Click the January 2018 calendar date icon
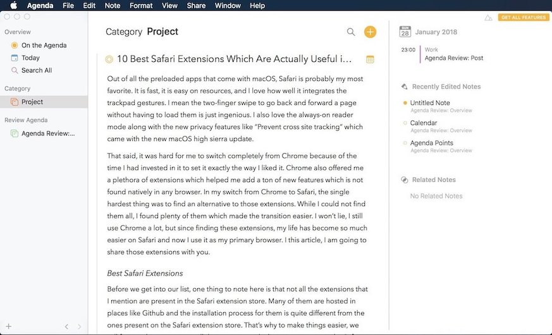This screenshot has height=335, width=552. pos(405,32)
